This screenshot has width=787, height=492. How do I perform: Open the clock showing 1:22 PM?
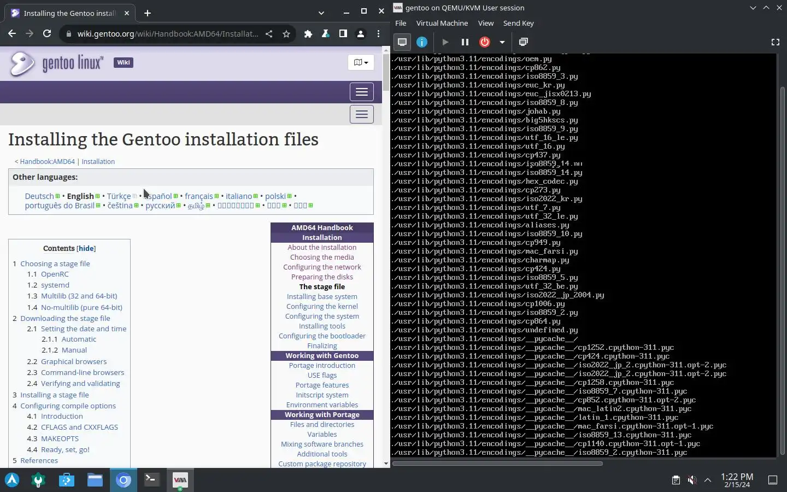(x=737, y=480)
